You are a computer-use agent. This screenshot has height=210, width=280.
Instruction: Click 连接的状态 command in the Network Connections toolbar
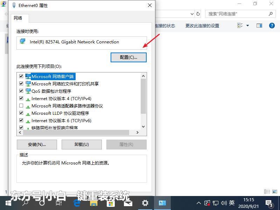pyautogui.click(x=165, y=26)
